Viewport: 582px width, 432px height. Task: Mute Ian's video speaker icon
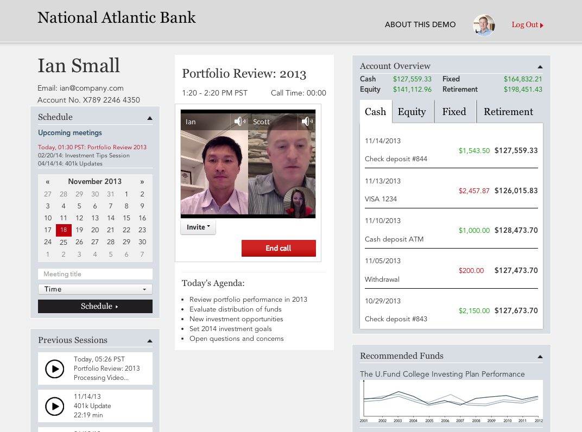point(239,122)
